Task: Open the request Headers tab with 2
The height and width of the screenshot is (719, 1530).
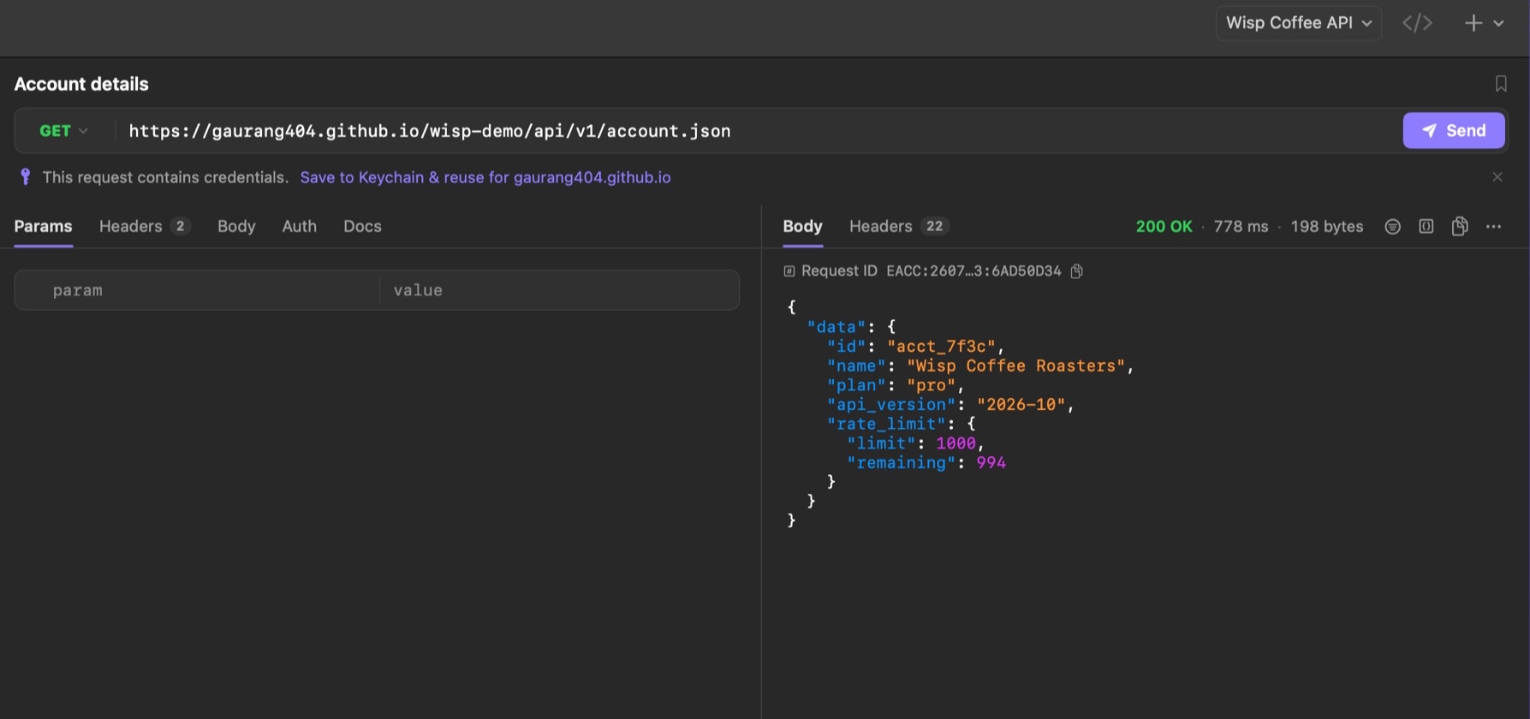Action: tap(144, 226)
